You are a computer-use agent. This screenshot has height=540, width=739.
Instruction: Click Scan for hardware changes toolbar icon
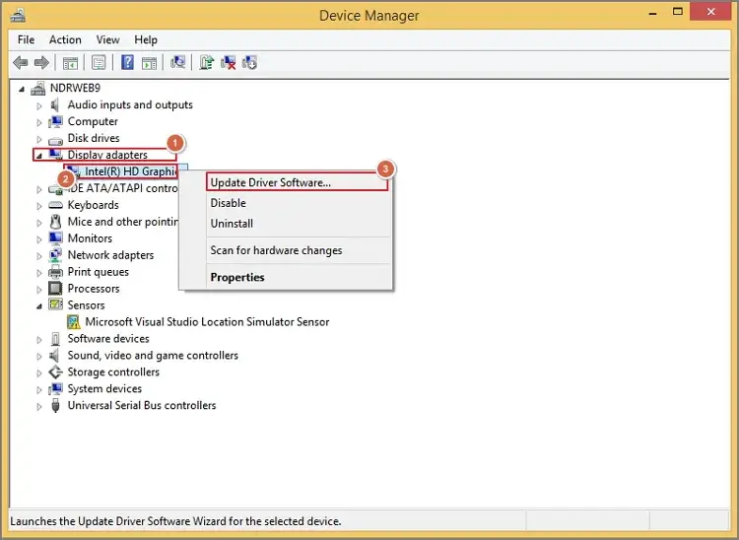click(x=177, y=62)
